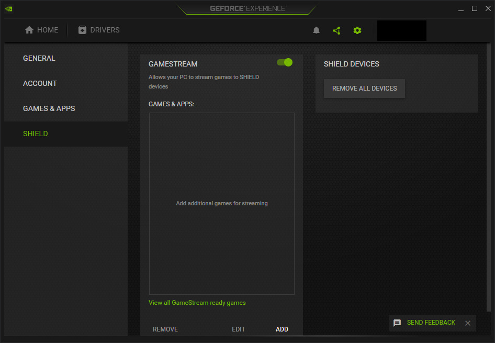Click the vertical scrollbar of settings page

(489, 177)
